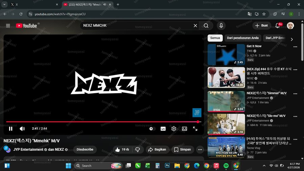Enter full screen mode
Image resolution: width=304 pixels, height=171 pixels.
point(195,129)
